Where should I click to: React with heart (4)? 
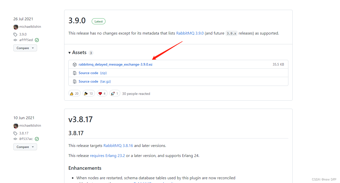click(102, 93)
